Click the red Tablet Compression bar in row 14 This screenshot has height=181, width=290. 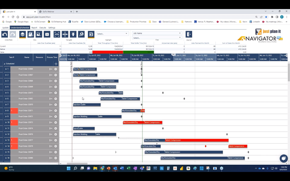pyautogui.click(x=238, y=146)
